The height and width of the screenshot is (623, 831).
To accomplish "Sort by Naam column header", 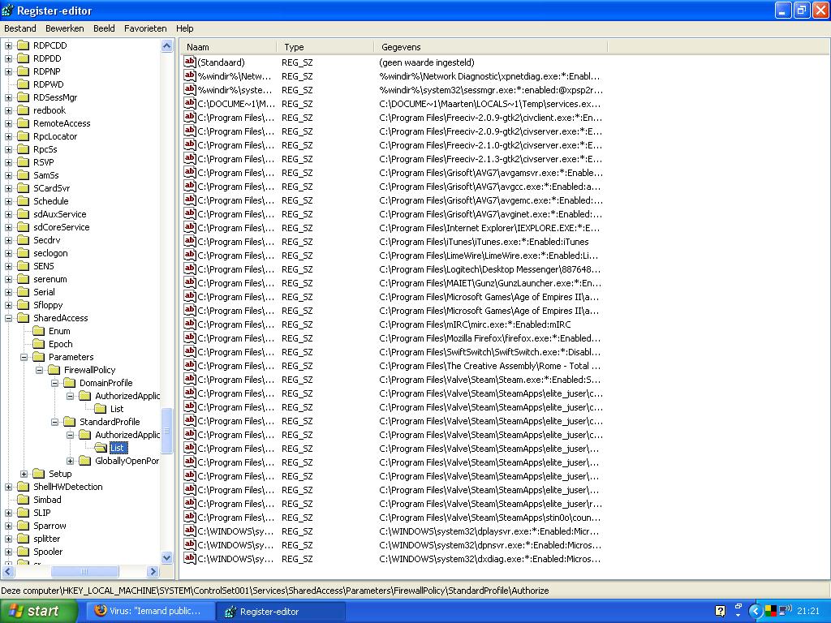I will [228, 47].
